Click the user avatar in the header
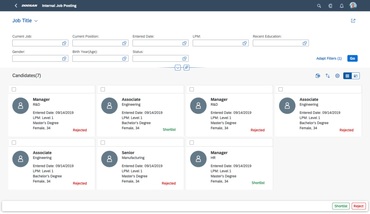The image size is (370, 214). pyautogui.click(x=353, y=5)
